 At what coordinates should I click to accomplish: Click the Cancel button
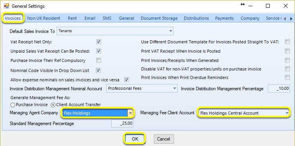coord(164,139)
